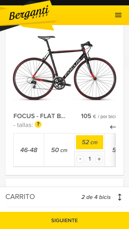Viewport: 129px width, 229px height.
Task: Select the partially visible size after 52 cm
Action: pyautogui.click(x=110, y=150)
